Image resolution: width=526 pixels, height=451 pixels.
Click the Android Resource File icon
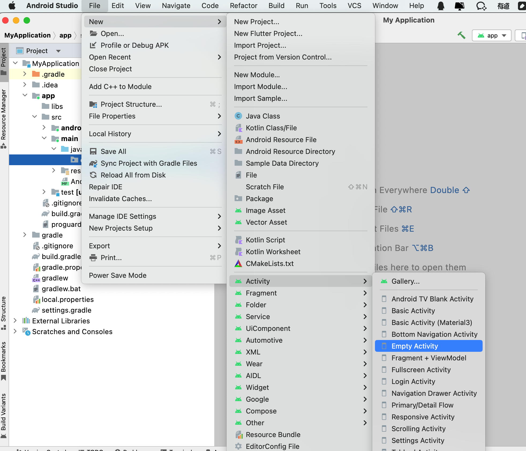click(x=238, y=140)
